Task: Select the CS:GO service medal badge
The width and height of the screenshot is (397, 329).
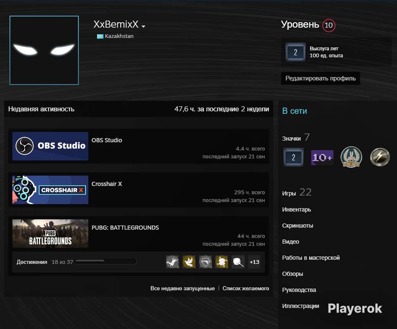Action: tap(351, 157)
